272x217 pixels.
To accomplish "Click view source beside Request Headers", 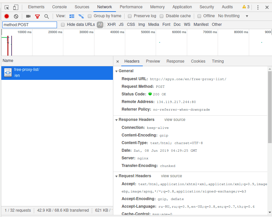I will [x=171, y=176].
